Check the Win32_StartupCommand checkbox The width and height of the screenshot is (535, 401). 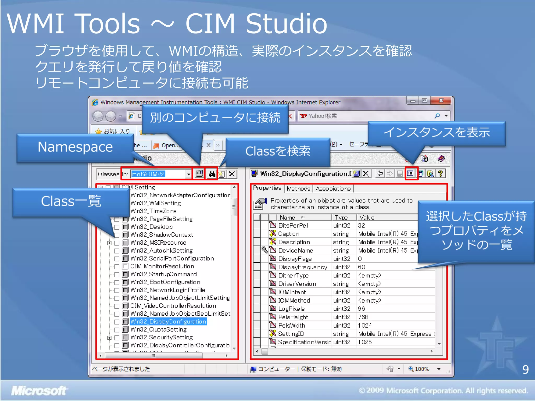[x=117, y=275]
